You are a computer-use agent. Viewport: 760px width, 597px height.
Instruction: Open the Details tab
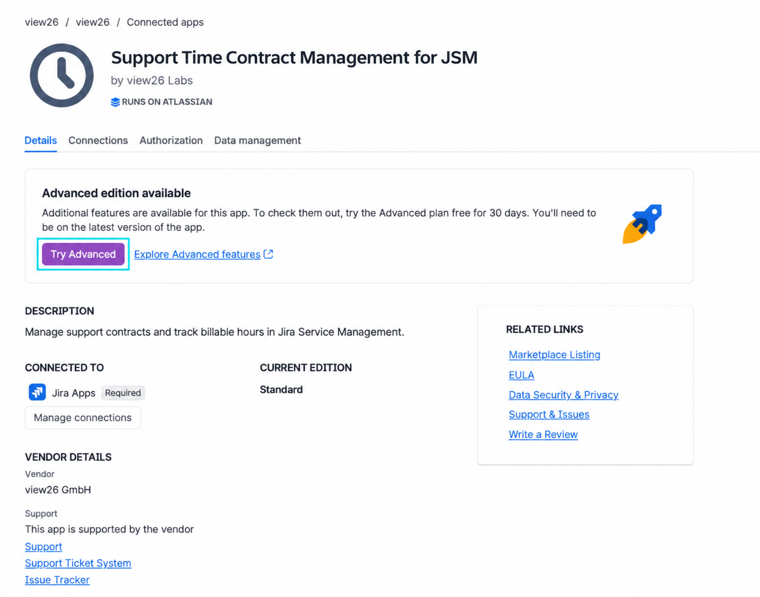(41, 141)
